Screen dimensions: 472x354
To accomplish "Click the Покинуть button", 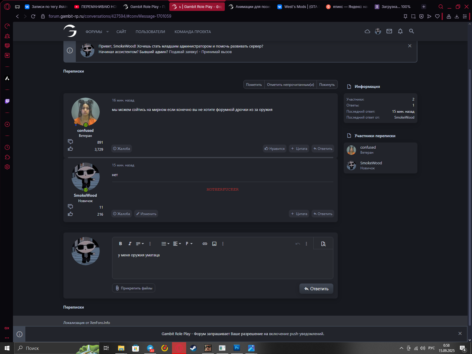I will coord(327,85).
